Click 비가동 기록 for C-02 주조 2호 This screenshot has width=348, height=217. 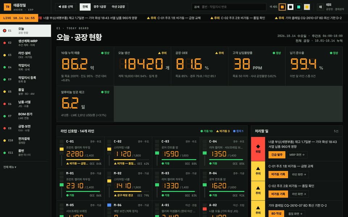(278, 194)
